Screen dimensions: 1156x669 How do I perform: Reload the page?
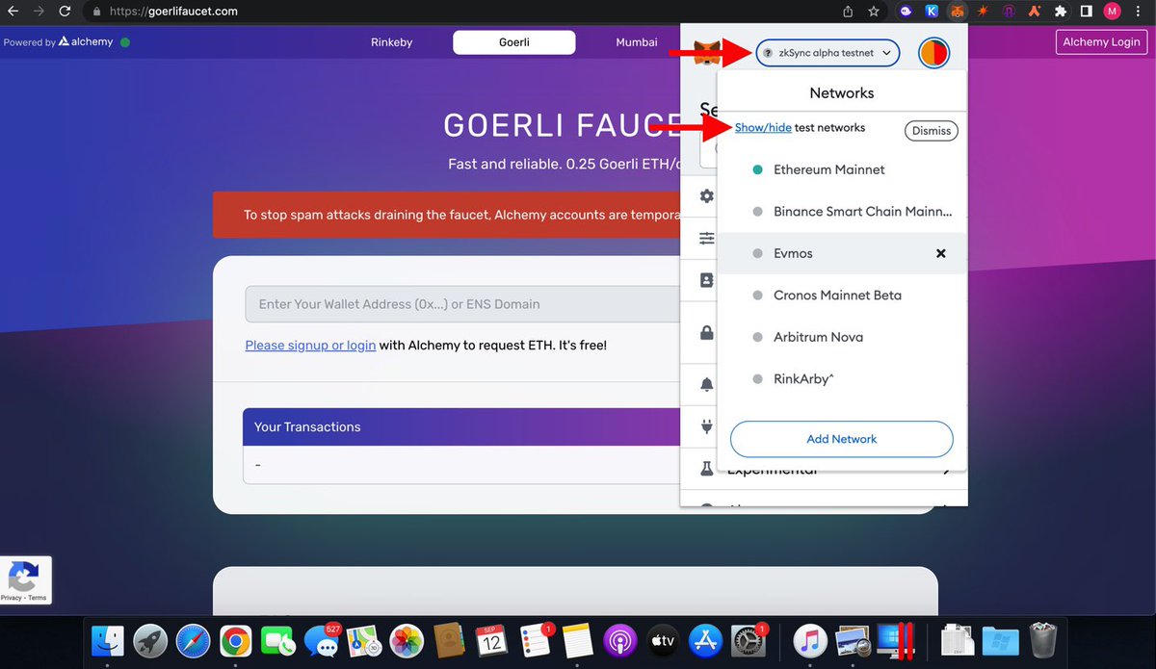(x=65, y=12)
